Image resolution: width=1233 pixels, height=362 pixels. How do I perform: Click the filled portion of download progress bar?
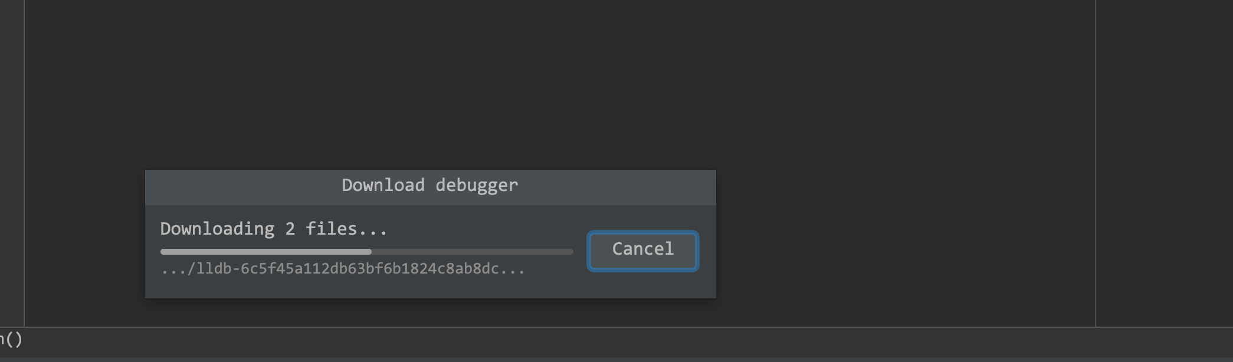[x=265, y=252]
